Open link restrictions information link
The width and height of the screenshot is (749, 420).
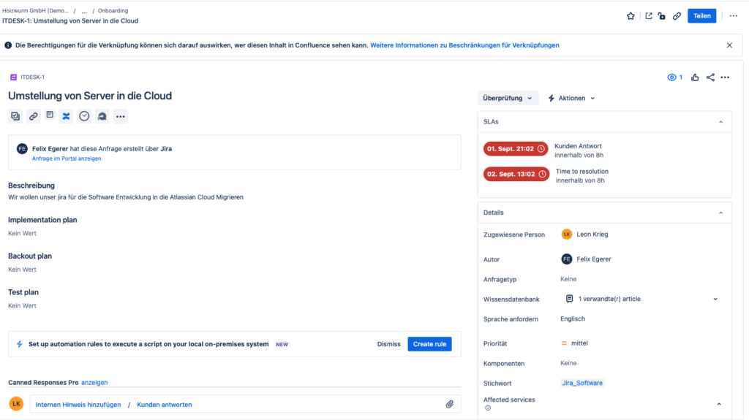464,45
